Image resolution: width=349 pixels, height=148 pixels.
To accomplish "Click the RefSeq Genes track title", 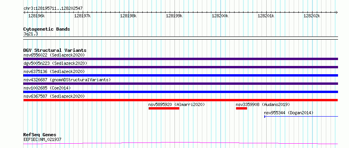I will (x=40, y=135).
